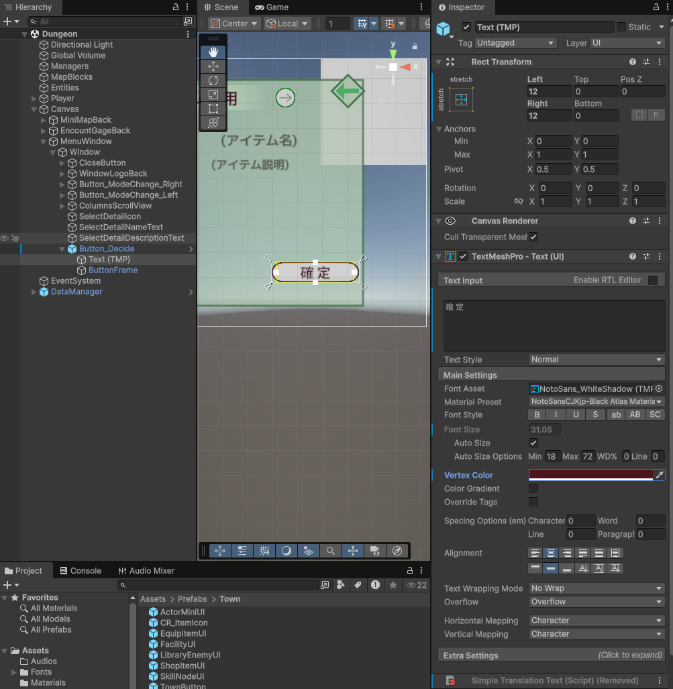This screenshot has height=689, width=673.
Task: Expand the MiniMapBack hierarchy item
Action: (x=44, y=120)
